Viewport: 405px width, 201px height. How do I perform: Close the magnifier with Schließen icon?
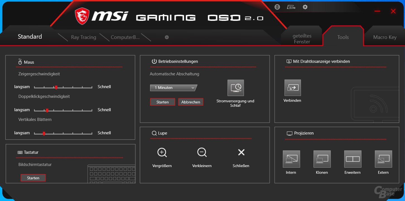(241, 152)
